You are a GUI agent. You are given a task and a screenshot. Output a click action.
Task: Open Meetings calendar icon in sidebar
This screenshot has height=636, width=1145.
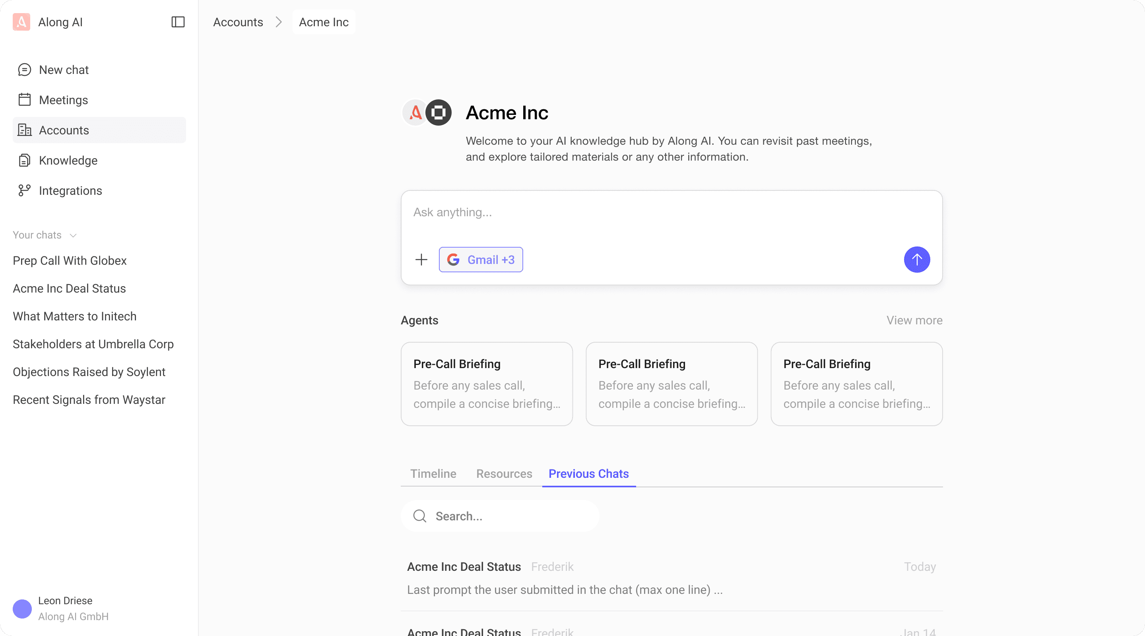pyautogui.click(x=24, y=99)
